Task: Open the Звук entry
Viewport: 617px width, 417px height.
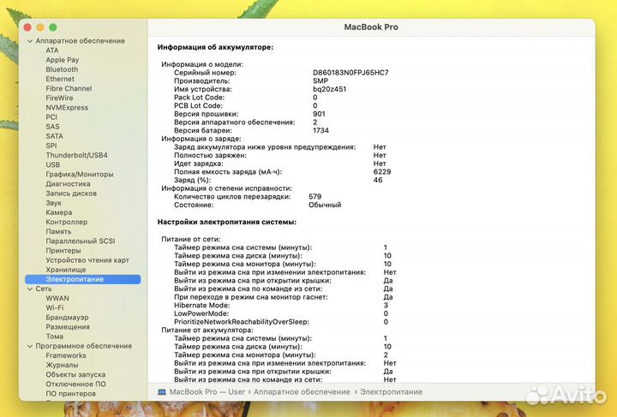Action: click(53, 203)
